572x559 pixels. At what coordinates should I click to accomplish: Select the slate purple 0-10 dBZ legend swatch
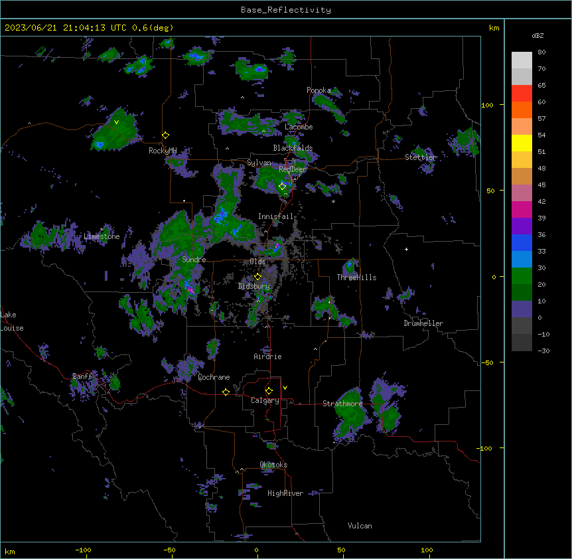pos(522,309)
